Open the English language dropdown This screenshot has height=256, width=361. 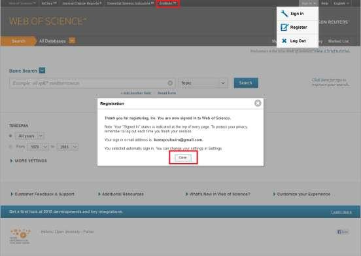341,3
